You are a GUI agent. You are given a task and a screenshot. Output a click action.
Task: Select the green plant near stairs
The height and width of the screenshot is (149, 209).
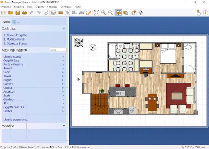tap(102, 91)
